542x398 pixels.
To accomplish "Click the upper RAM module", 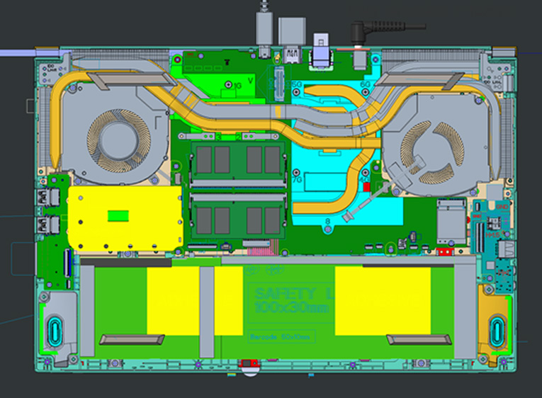I will tap(237, 161).
